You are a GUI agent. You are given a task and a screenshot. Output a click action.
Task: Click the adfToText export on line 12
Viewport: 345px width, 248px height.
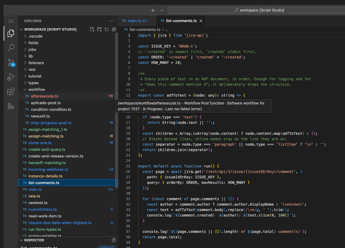[177, 95]
